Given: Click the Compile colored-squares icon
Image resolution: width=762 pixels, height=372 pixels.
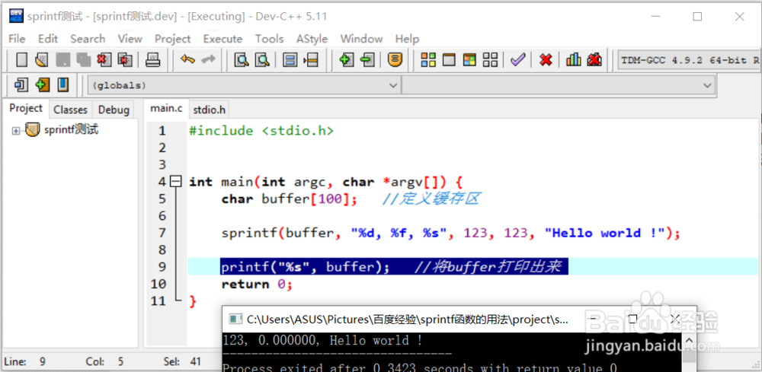Looking at the screenshot, I should (x=428, y=60).
